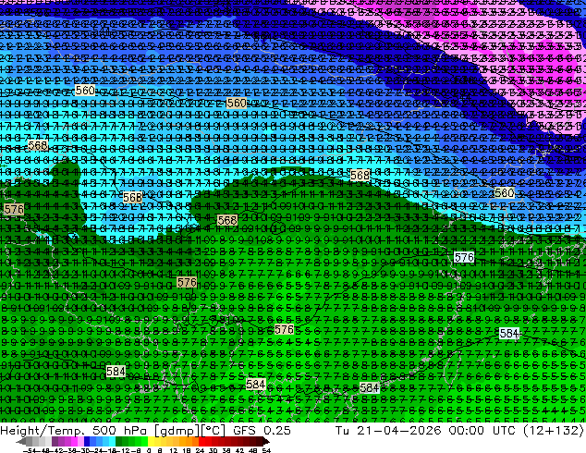The image size is (586, 453).
Task: Select the bright red segment of the colorbar
Action: [x=201, y=441]
